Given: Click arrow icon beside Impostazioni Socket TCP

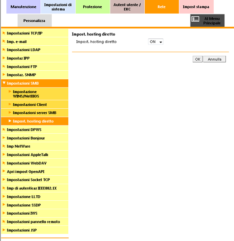Looking at the screenshot, I should [x=4, y=179].
